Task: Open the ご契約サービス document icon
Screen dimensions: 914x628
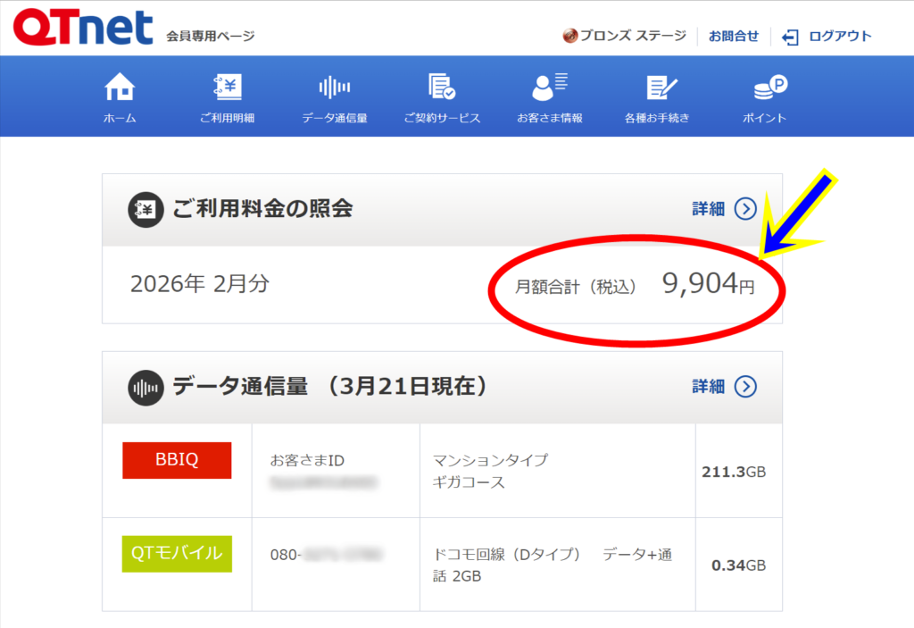Action: point(442,87)
